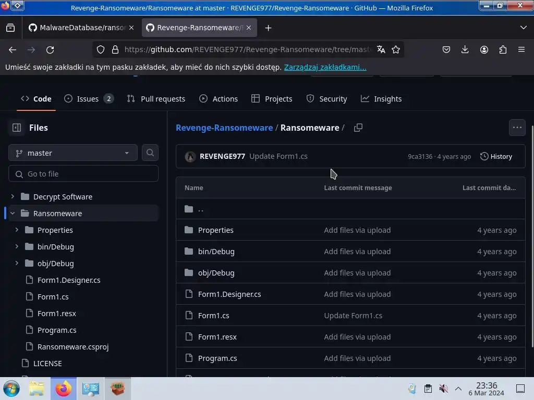Open the Pull requests tab
Viewport: 534px width, 400px height.
(x=156, y=99)
